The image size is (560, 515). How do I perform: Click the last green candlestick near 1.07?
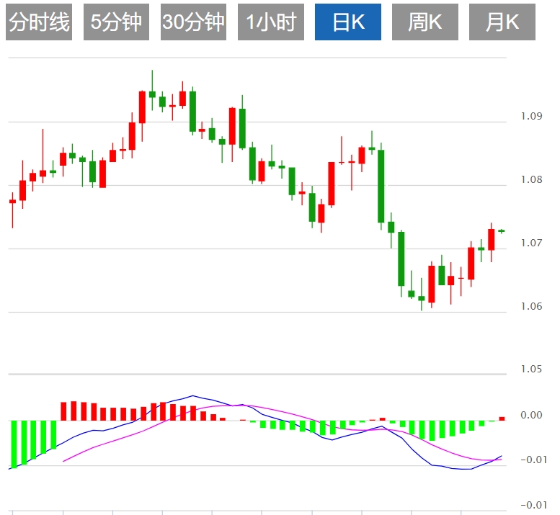click(502, 231)
